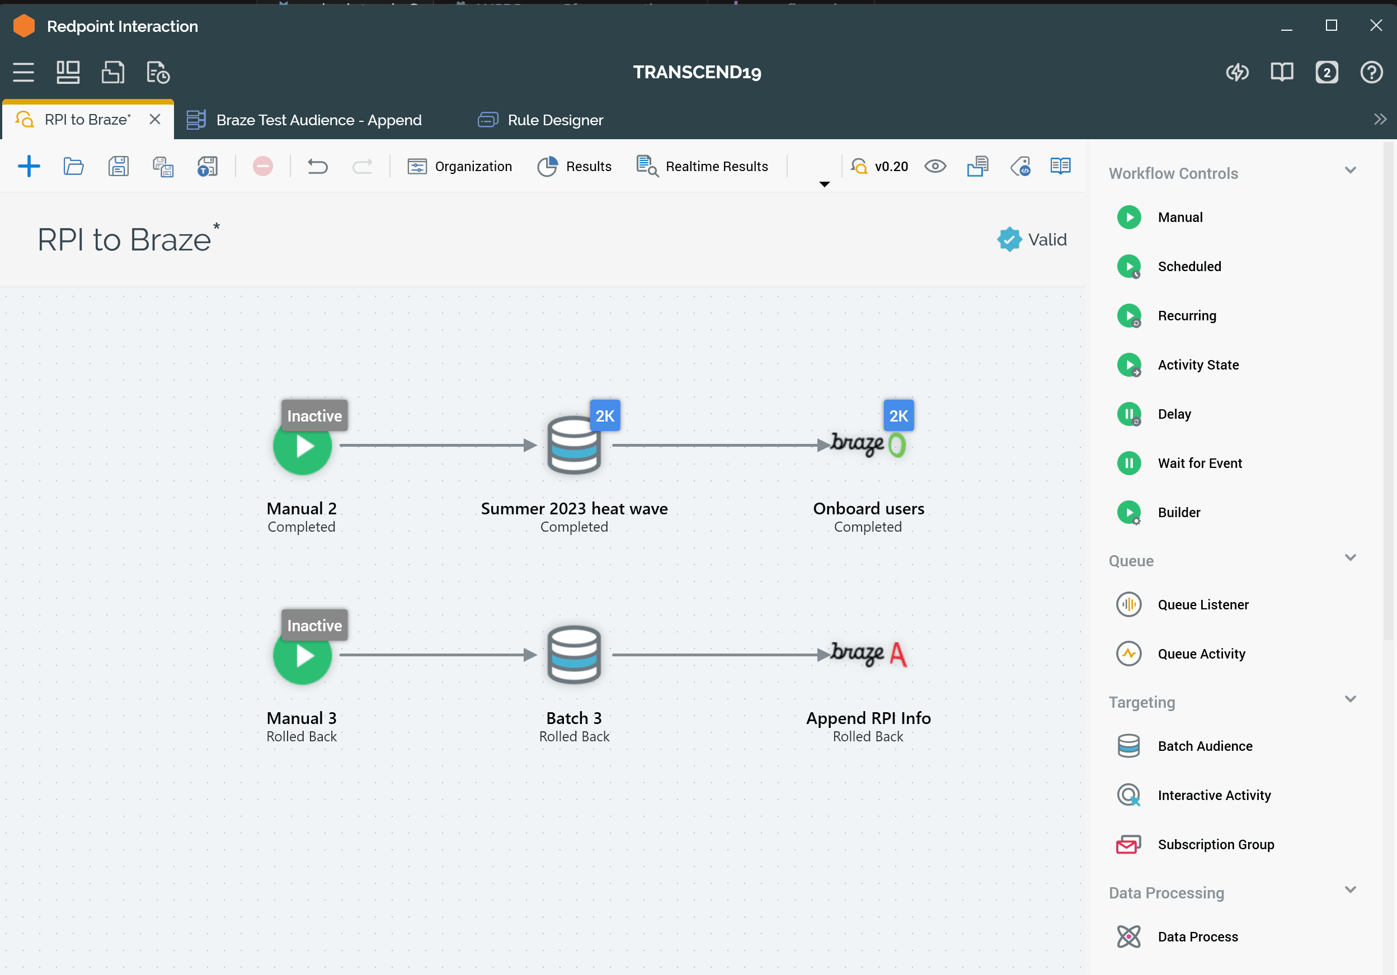
Task: Click the Data Process atom icon
Action: tap(1128, 936)
